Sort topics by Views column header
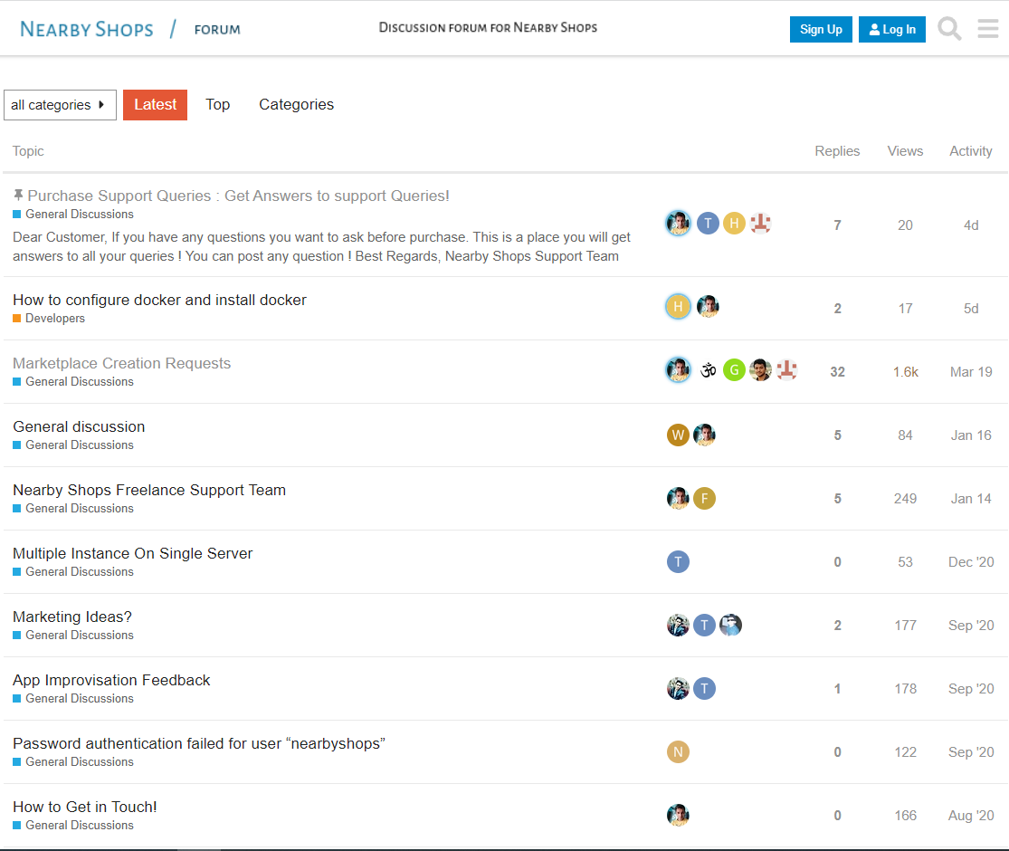This screenshot has width=1009, height=851. [x=905, y=151]
